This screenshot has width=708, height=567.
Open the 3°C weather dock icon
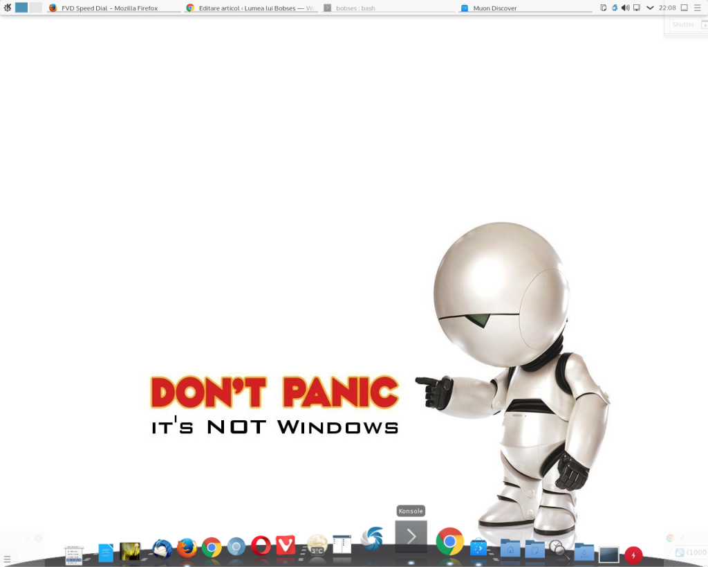tap(317, 544)
